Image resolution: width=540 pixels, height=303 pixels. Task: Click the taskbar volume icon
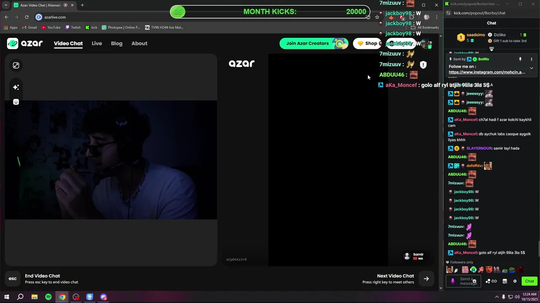[x=517, y=297]
